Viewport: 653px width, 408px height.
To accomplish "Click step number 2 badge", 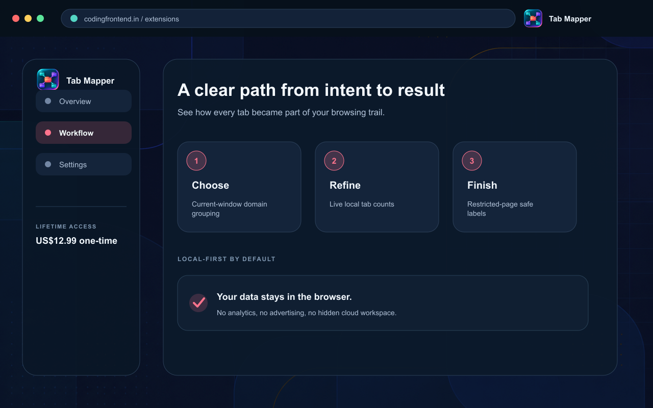I will [x=334, y=161].
